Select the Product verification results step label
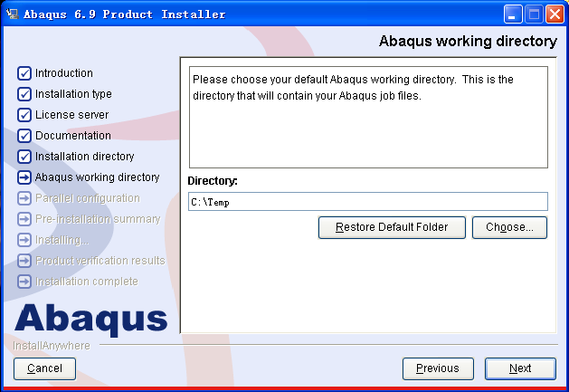 (x=100, y=261)
